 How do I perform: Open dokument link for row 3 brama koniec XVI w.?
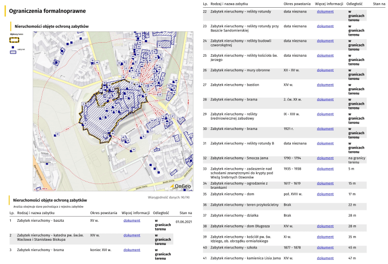point(131,250)
